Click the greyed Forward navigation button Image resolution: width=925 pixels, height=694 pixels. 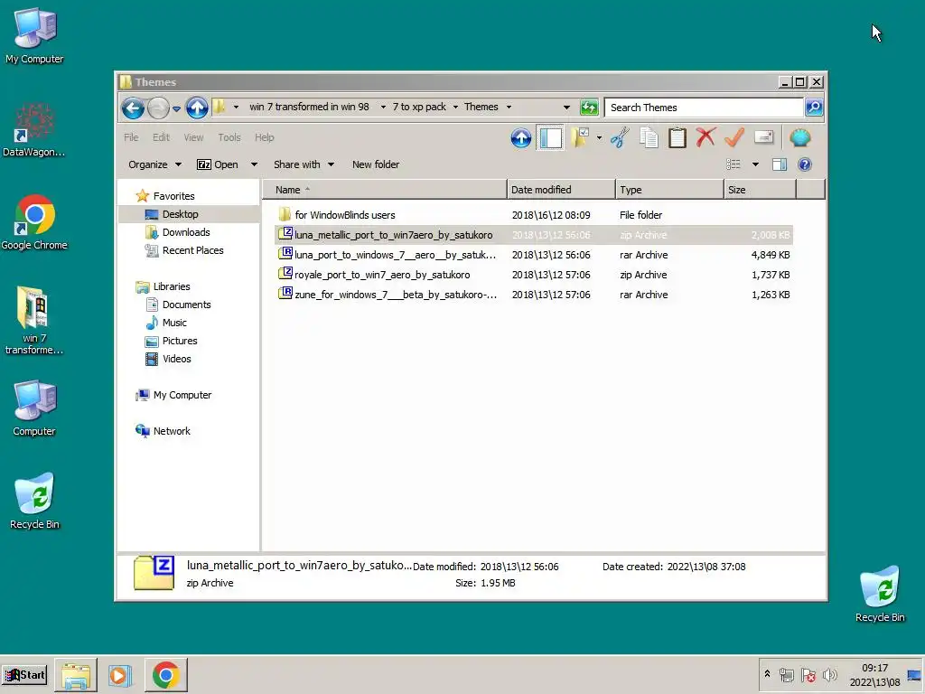[x=158, y=108]
